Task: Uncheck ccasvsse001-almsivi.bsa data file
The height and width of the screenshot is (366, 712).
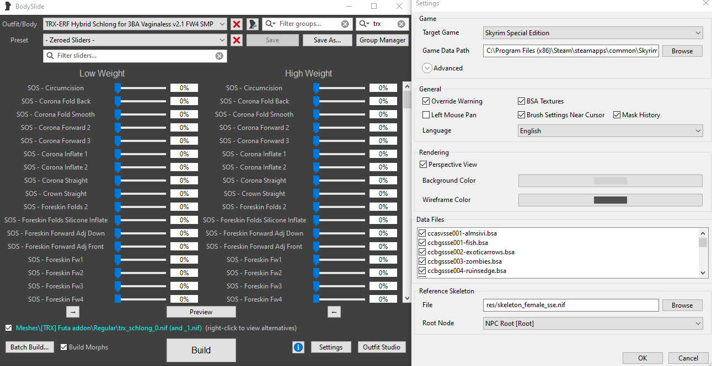Action: pos(422,233)
